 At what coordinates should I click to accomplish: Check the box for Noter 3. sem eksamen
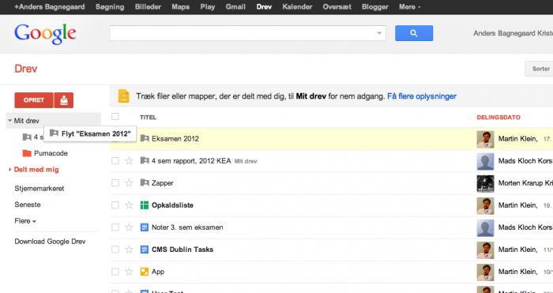(x=115, y=227)
